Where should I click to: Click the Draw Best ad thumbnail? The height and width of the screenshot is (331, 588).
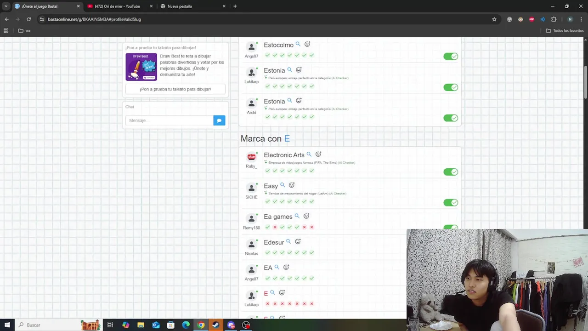click(141, 67)
